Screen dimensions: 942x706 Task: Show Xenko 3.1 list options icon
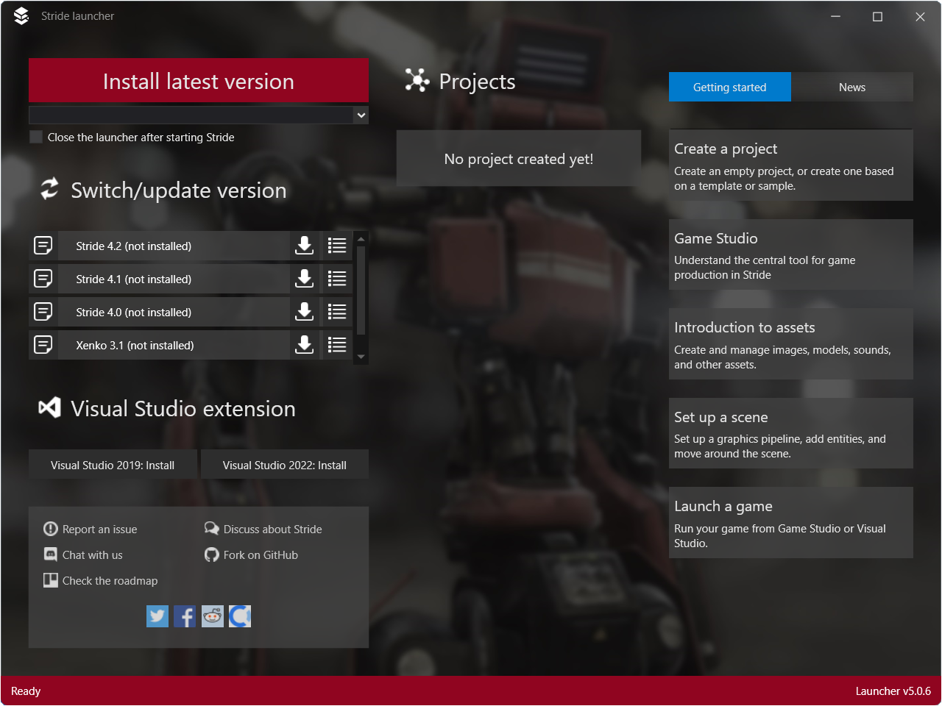pos(337,345)
